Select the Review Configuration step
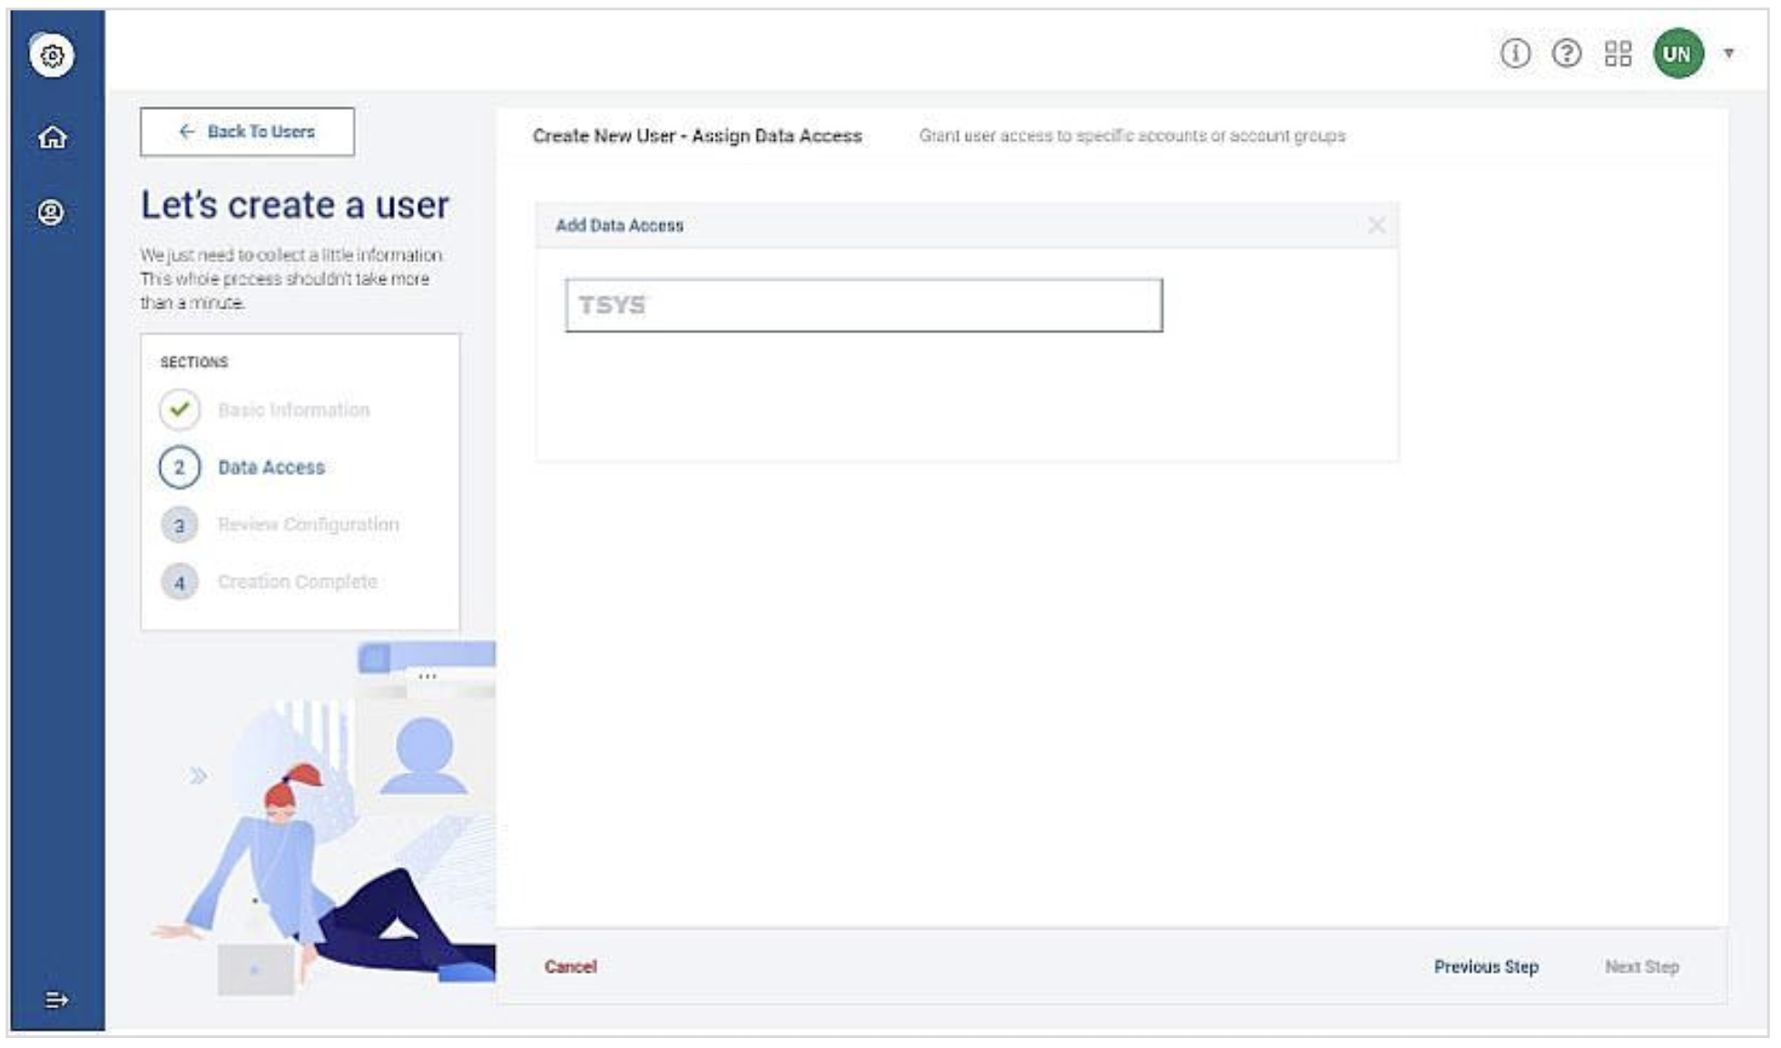The image size is (1781, 1048). [x=308, y=525]
